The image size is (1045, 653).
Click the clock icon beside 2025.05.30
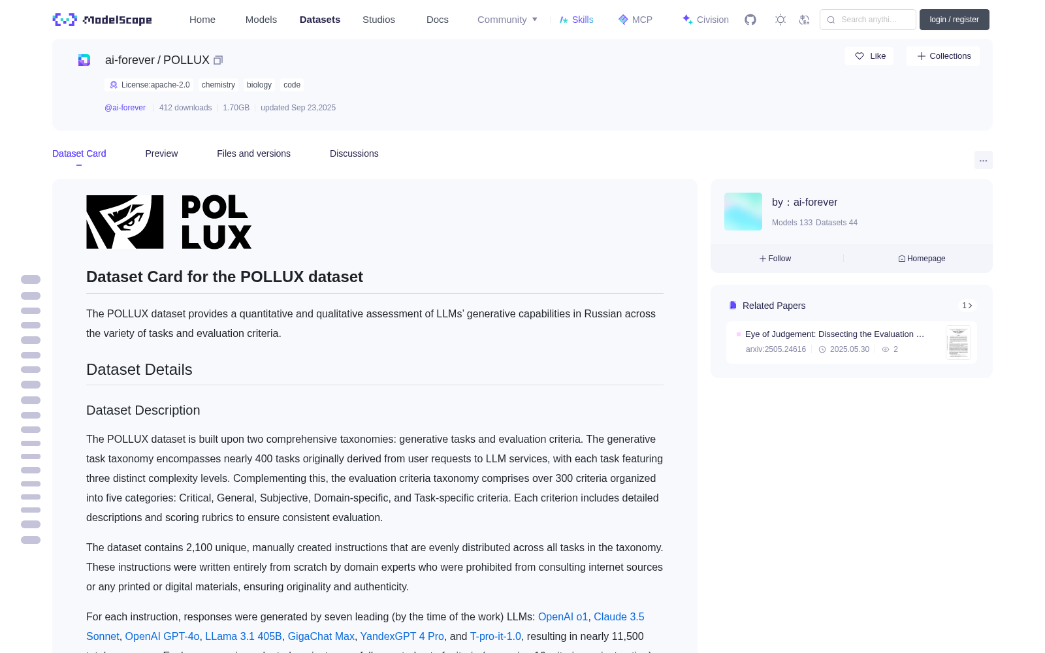[x=822, y=349]
